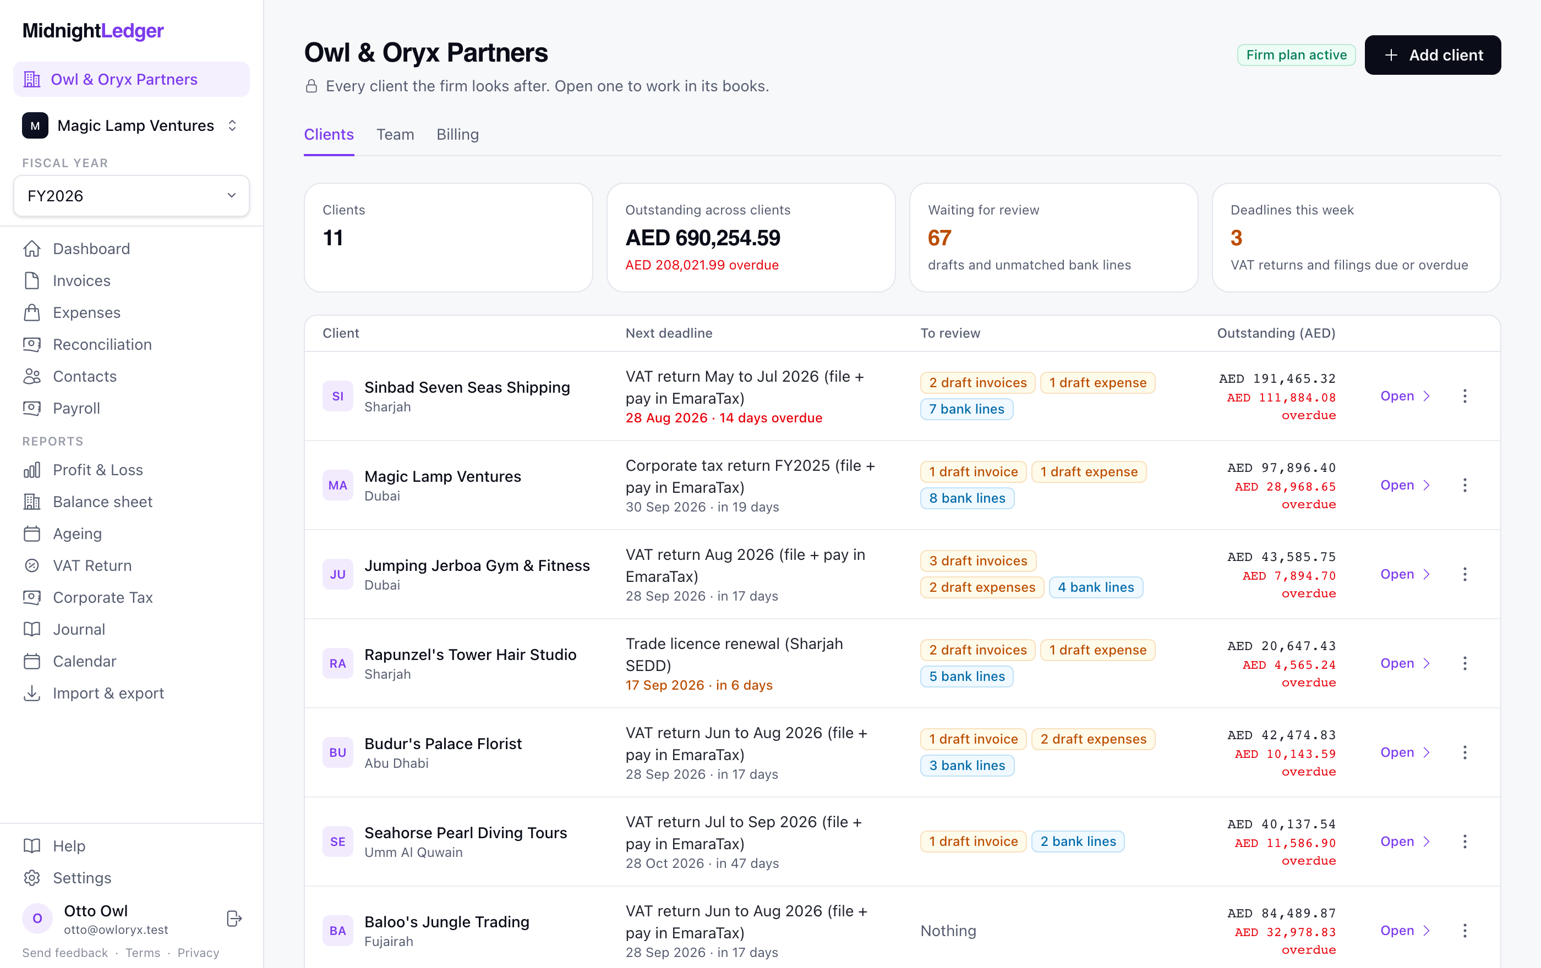The width and height of the screenshot is (1541, 968).
Task: Open the Terms link
Action: tap(143, 953)
